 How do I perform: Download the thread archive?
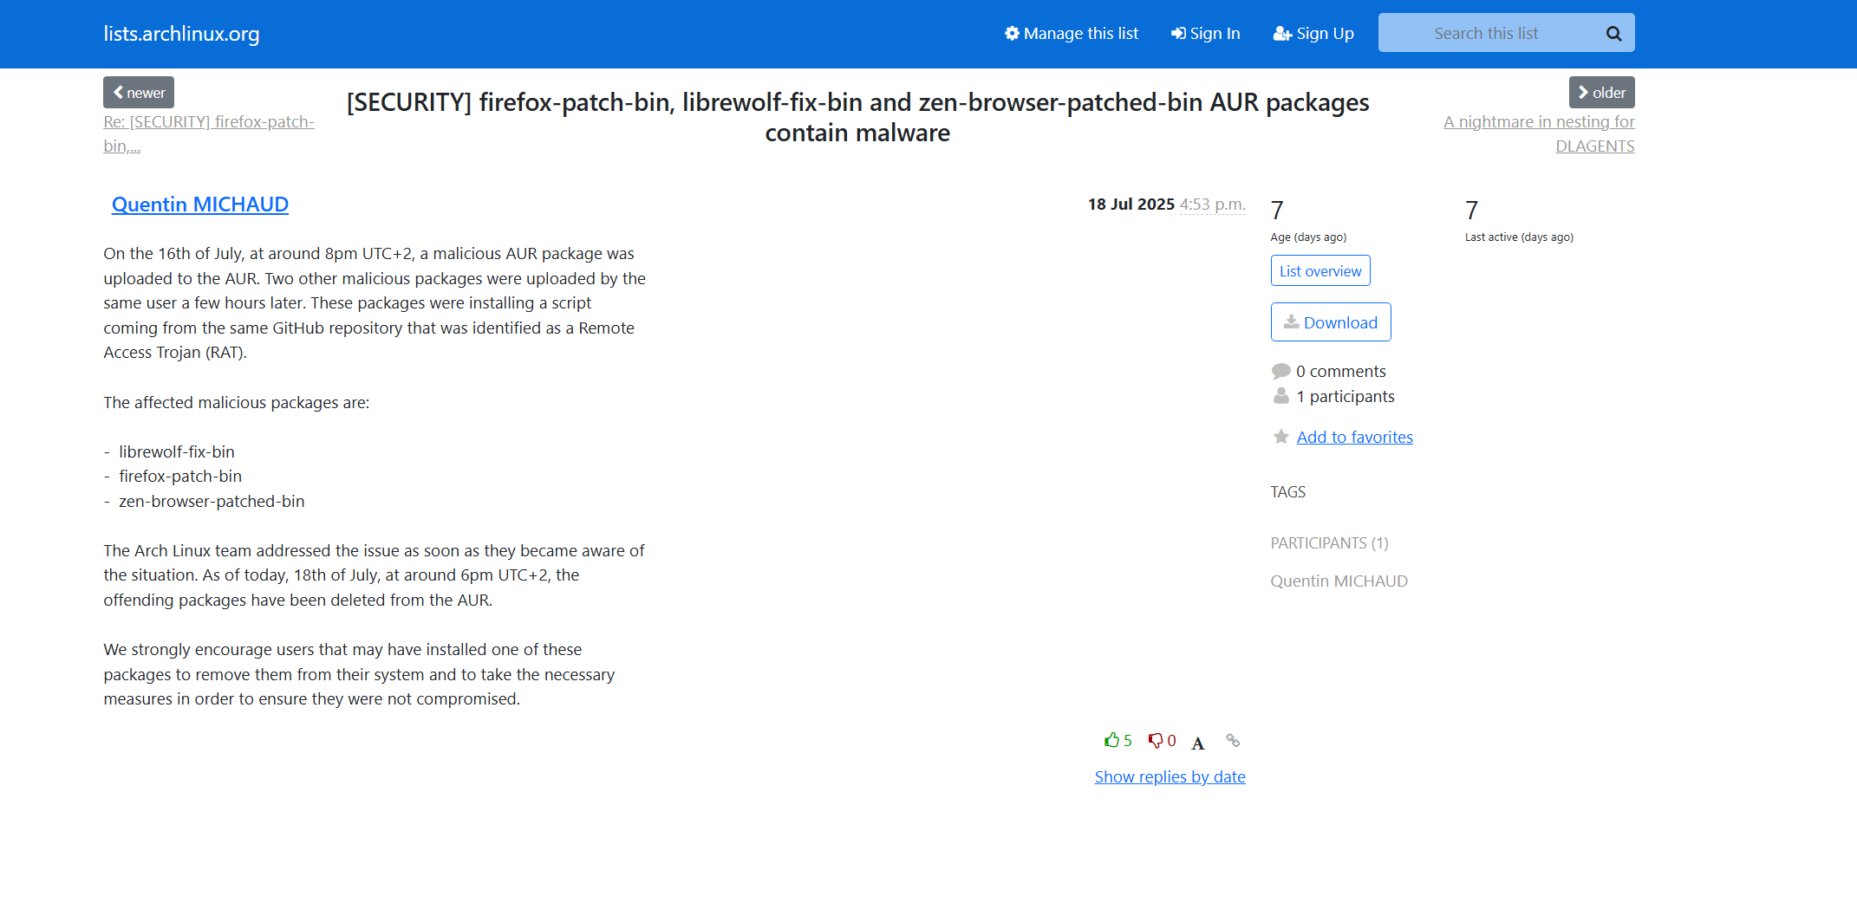point(1331,322)
